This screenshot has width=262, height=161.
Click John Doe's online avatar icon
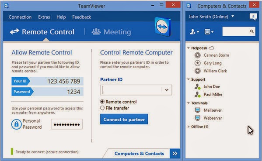point(198,87)
